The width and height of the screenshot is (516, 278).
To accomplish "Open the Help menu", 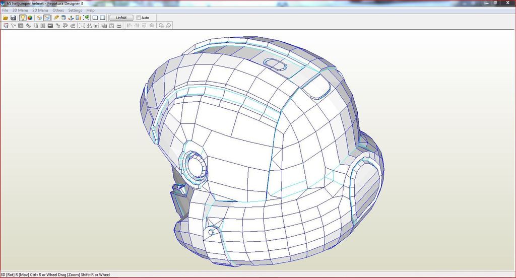I will 90,10.
